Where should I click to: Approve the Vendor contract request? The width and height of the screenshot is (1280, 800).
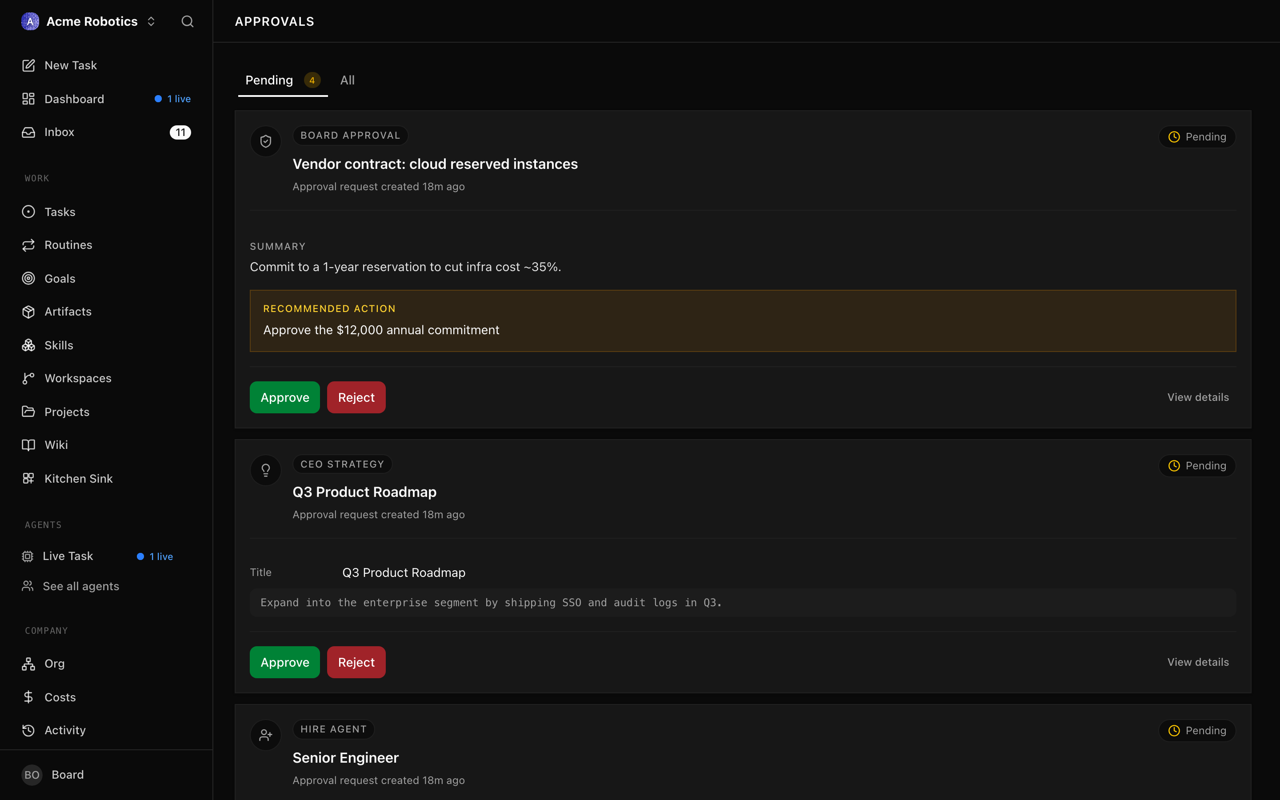pyautogui.click(x=284, y=397)
